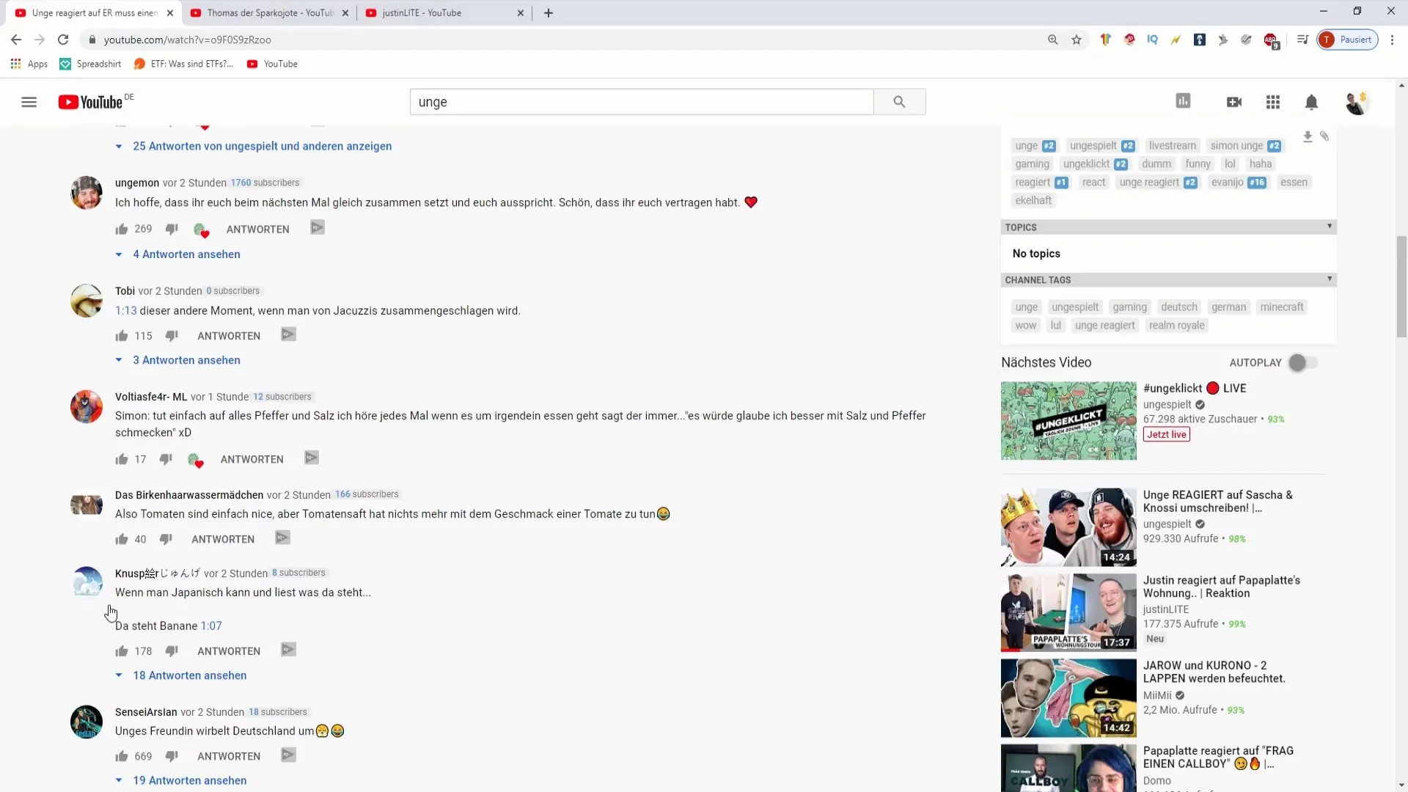Copy tags with the paperclip icon

(x=1324, y=136)
